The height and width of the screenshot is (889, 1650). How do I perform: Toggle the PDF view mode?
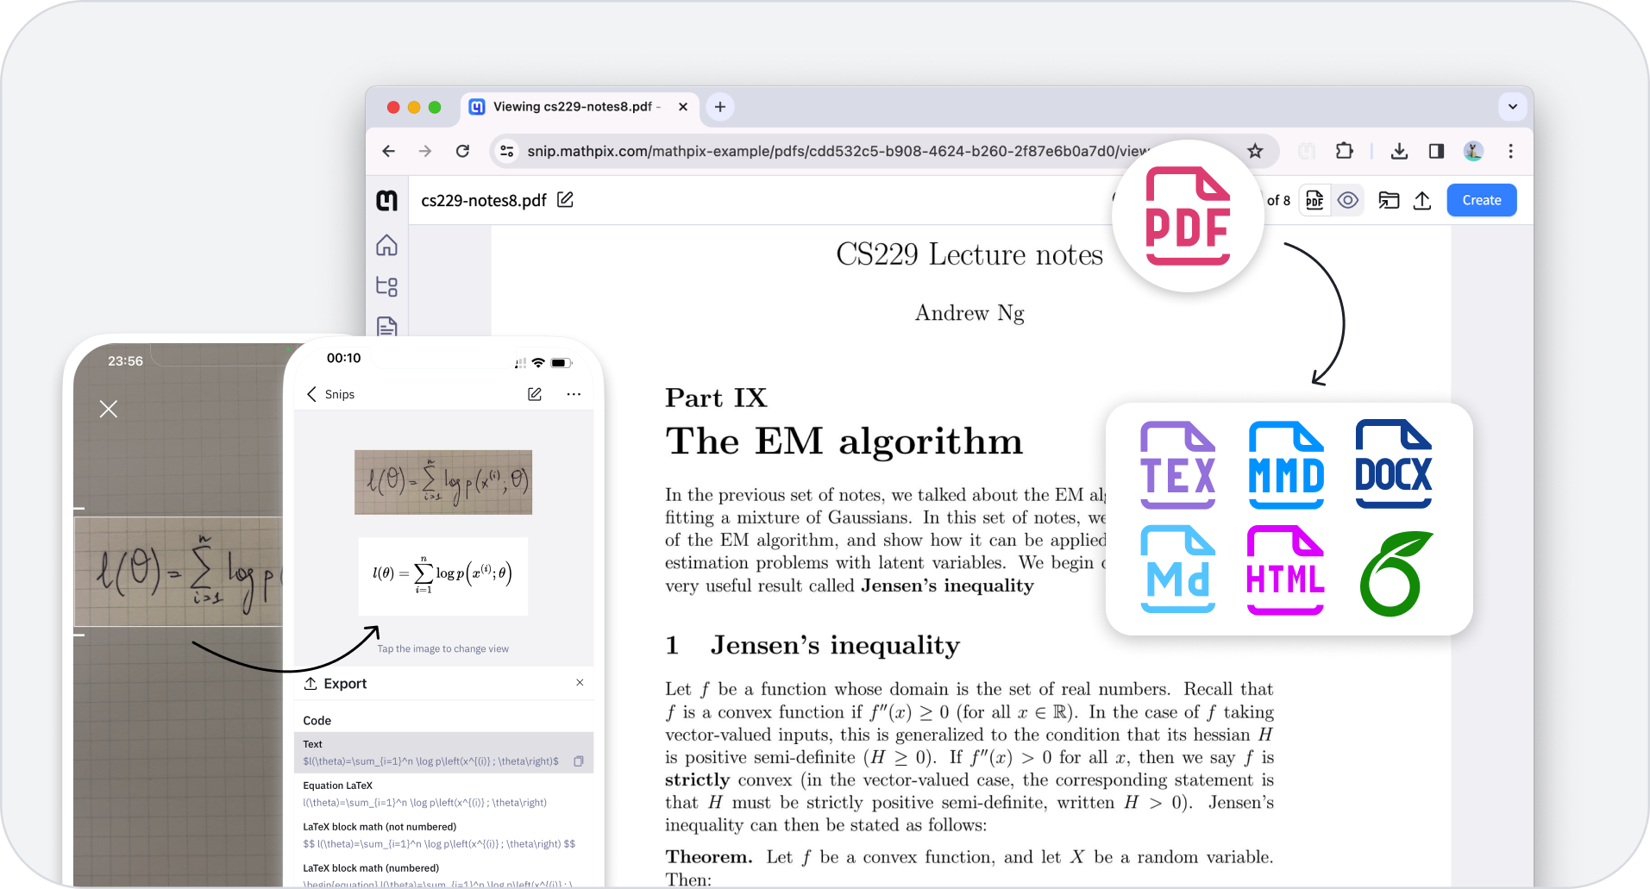tap(1314, 200)
